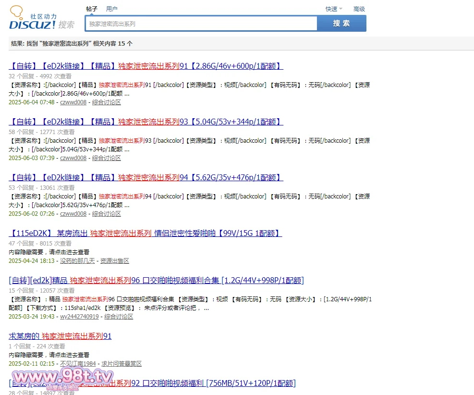
Task: View profile of author 没药的那几天
Action: [x=77, y=261]
